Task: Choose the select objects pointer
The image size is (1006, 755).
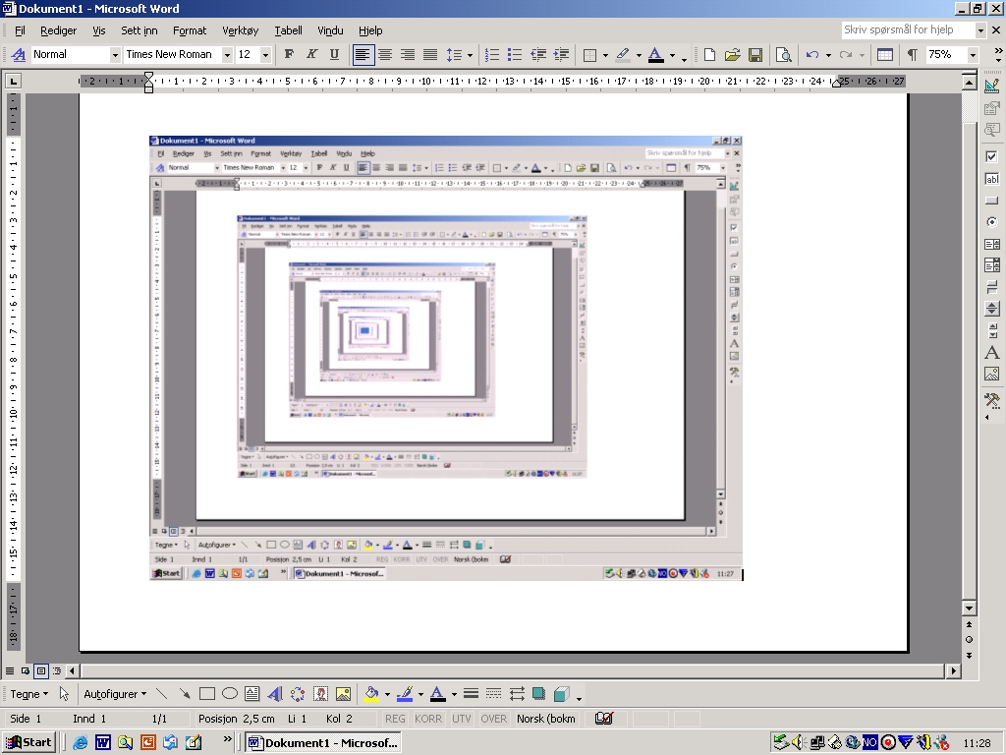Action: tap(64, 694)
